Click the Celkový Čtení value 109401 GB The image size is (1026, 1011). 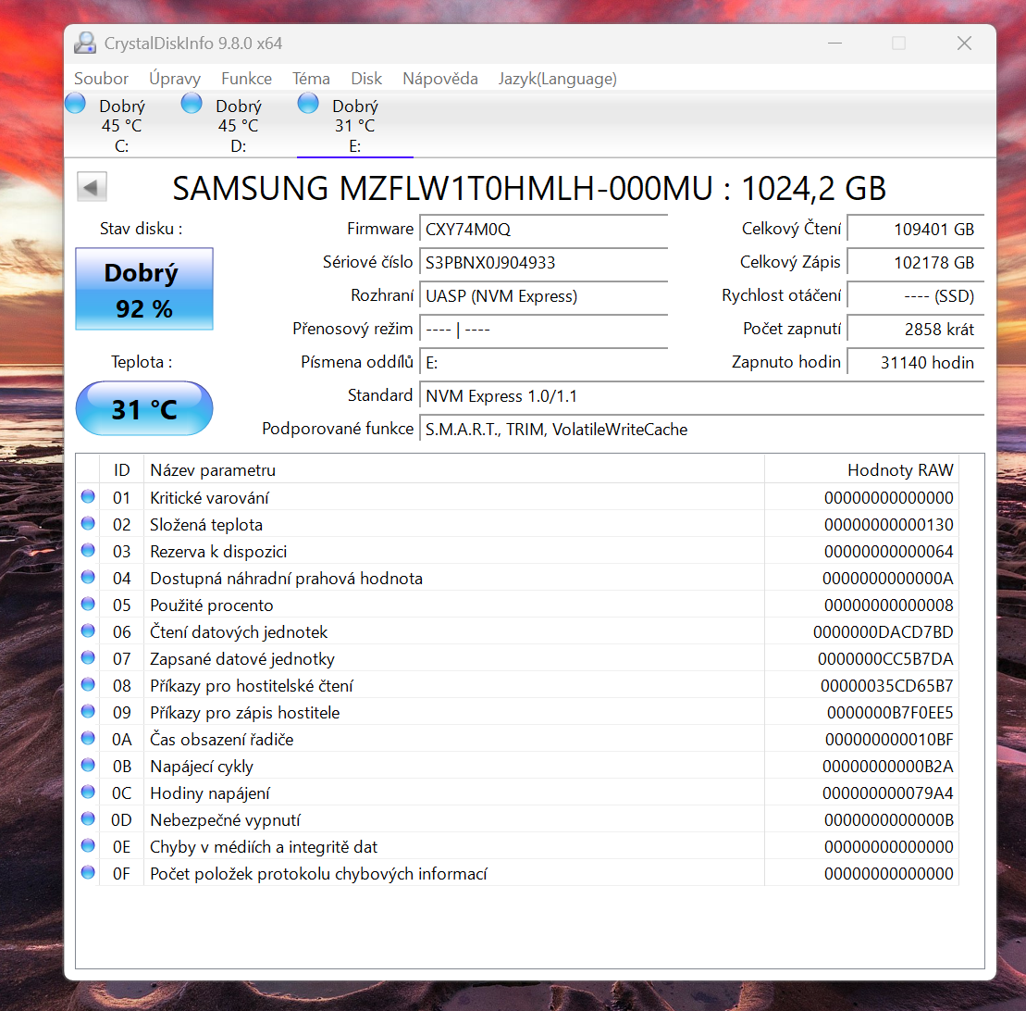point(916,230)
